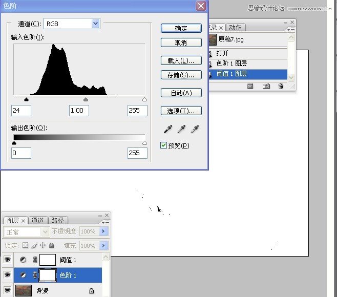Close the 图层 tab with its x
The height and width of the screenshot is (297, 337).
pyautogui.click(x=23, y=221)
